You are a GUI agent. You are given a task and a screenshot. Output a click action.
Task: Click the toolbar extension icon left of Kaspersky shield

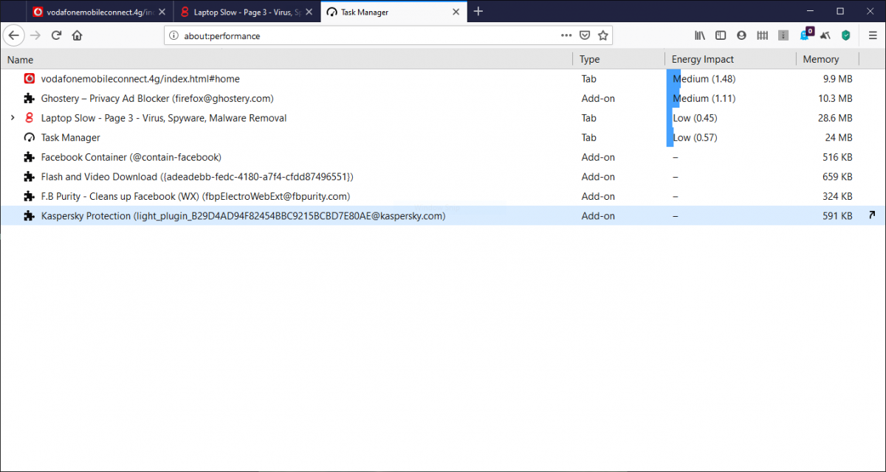(x=826, y=35)
